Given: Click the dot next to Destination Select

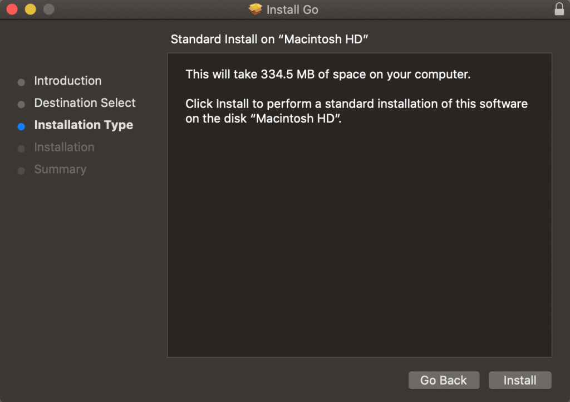Looking at the screenshot, I should [21, 104].
